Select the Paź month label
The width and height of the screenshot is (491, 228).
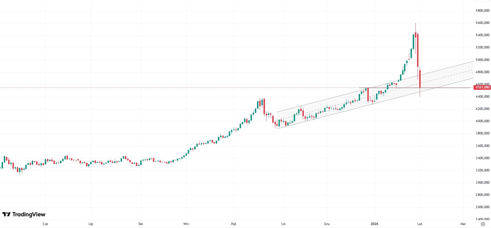pos(234,224)
